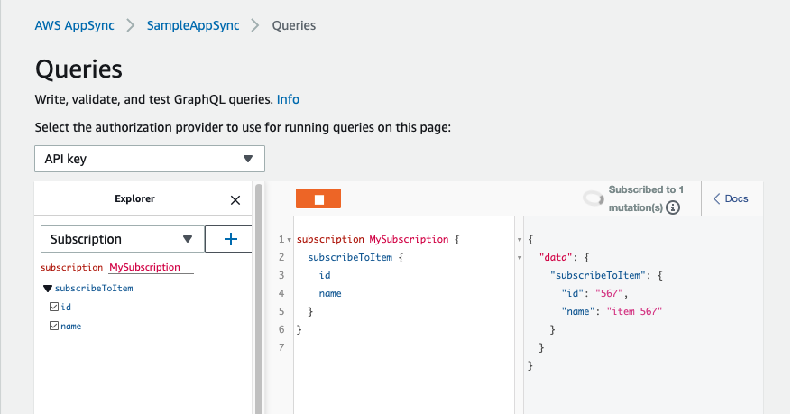Click the "item 567" value in results
792x414 pixels.
pyautogui.click(x=634, y=311)
